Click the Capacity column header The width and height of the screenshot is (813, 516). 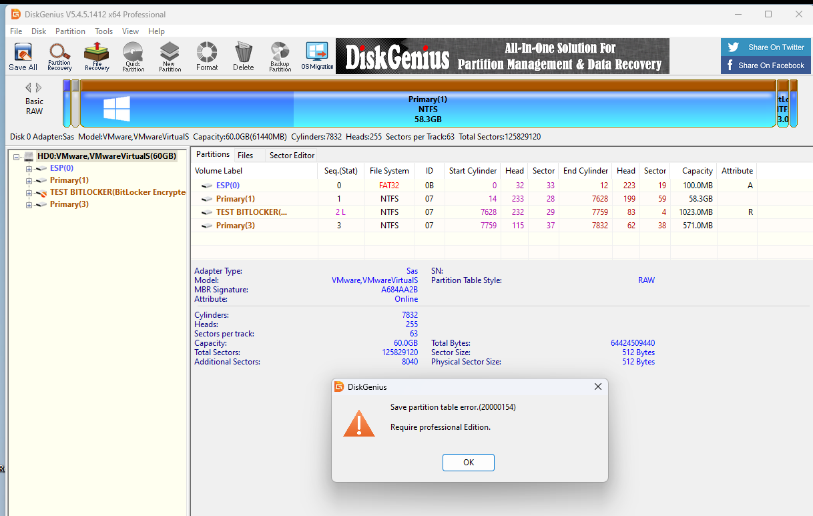pos(694,171)
